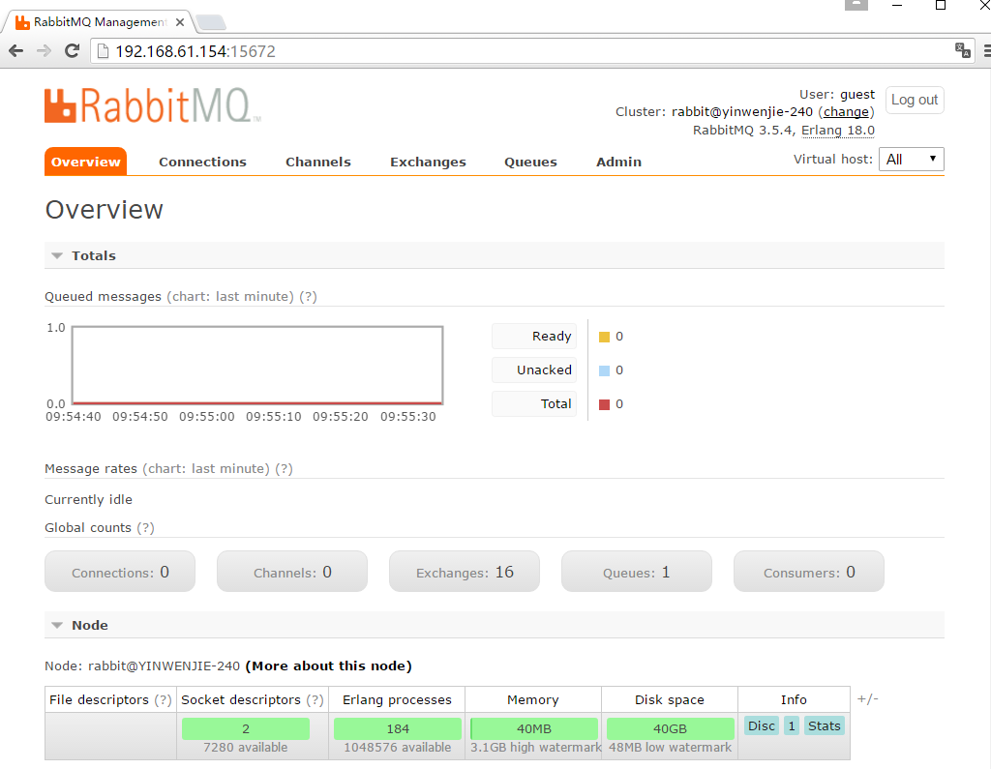Click the Log out button

(x=915, y=100)
